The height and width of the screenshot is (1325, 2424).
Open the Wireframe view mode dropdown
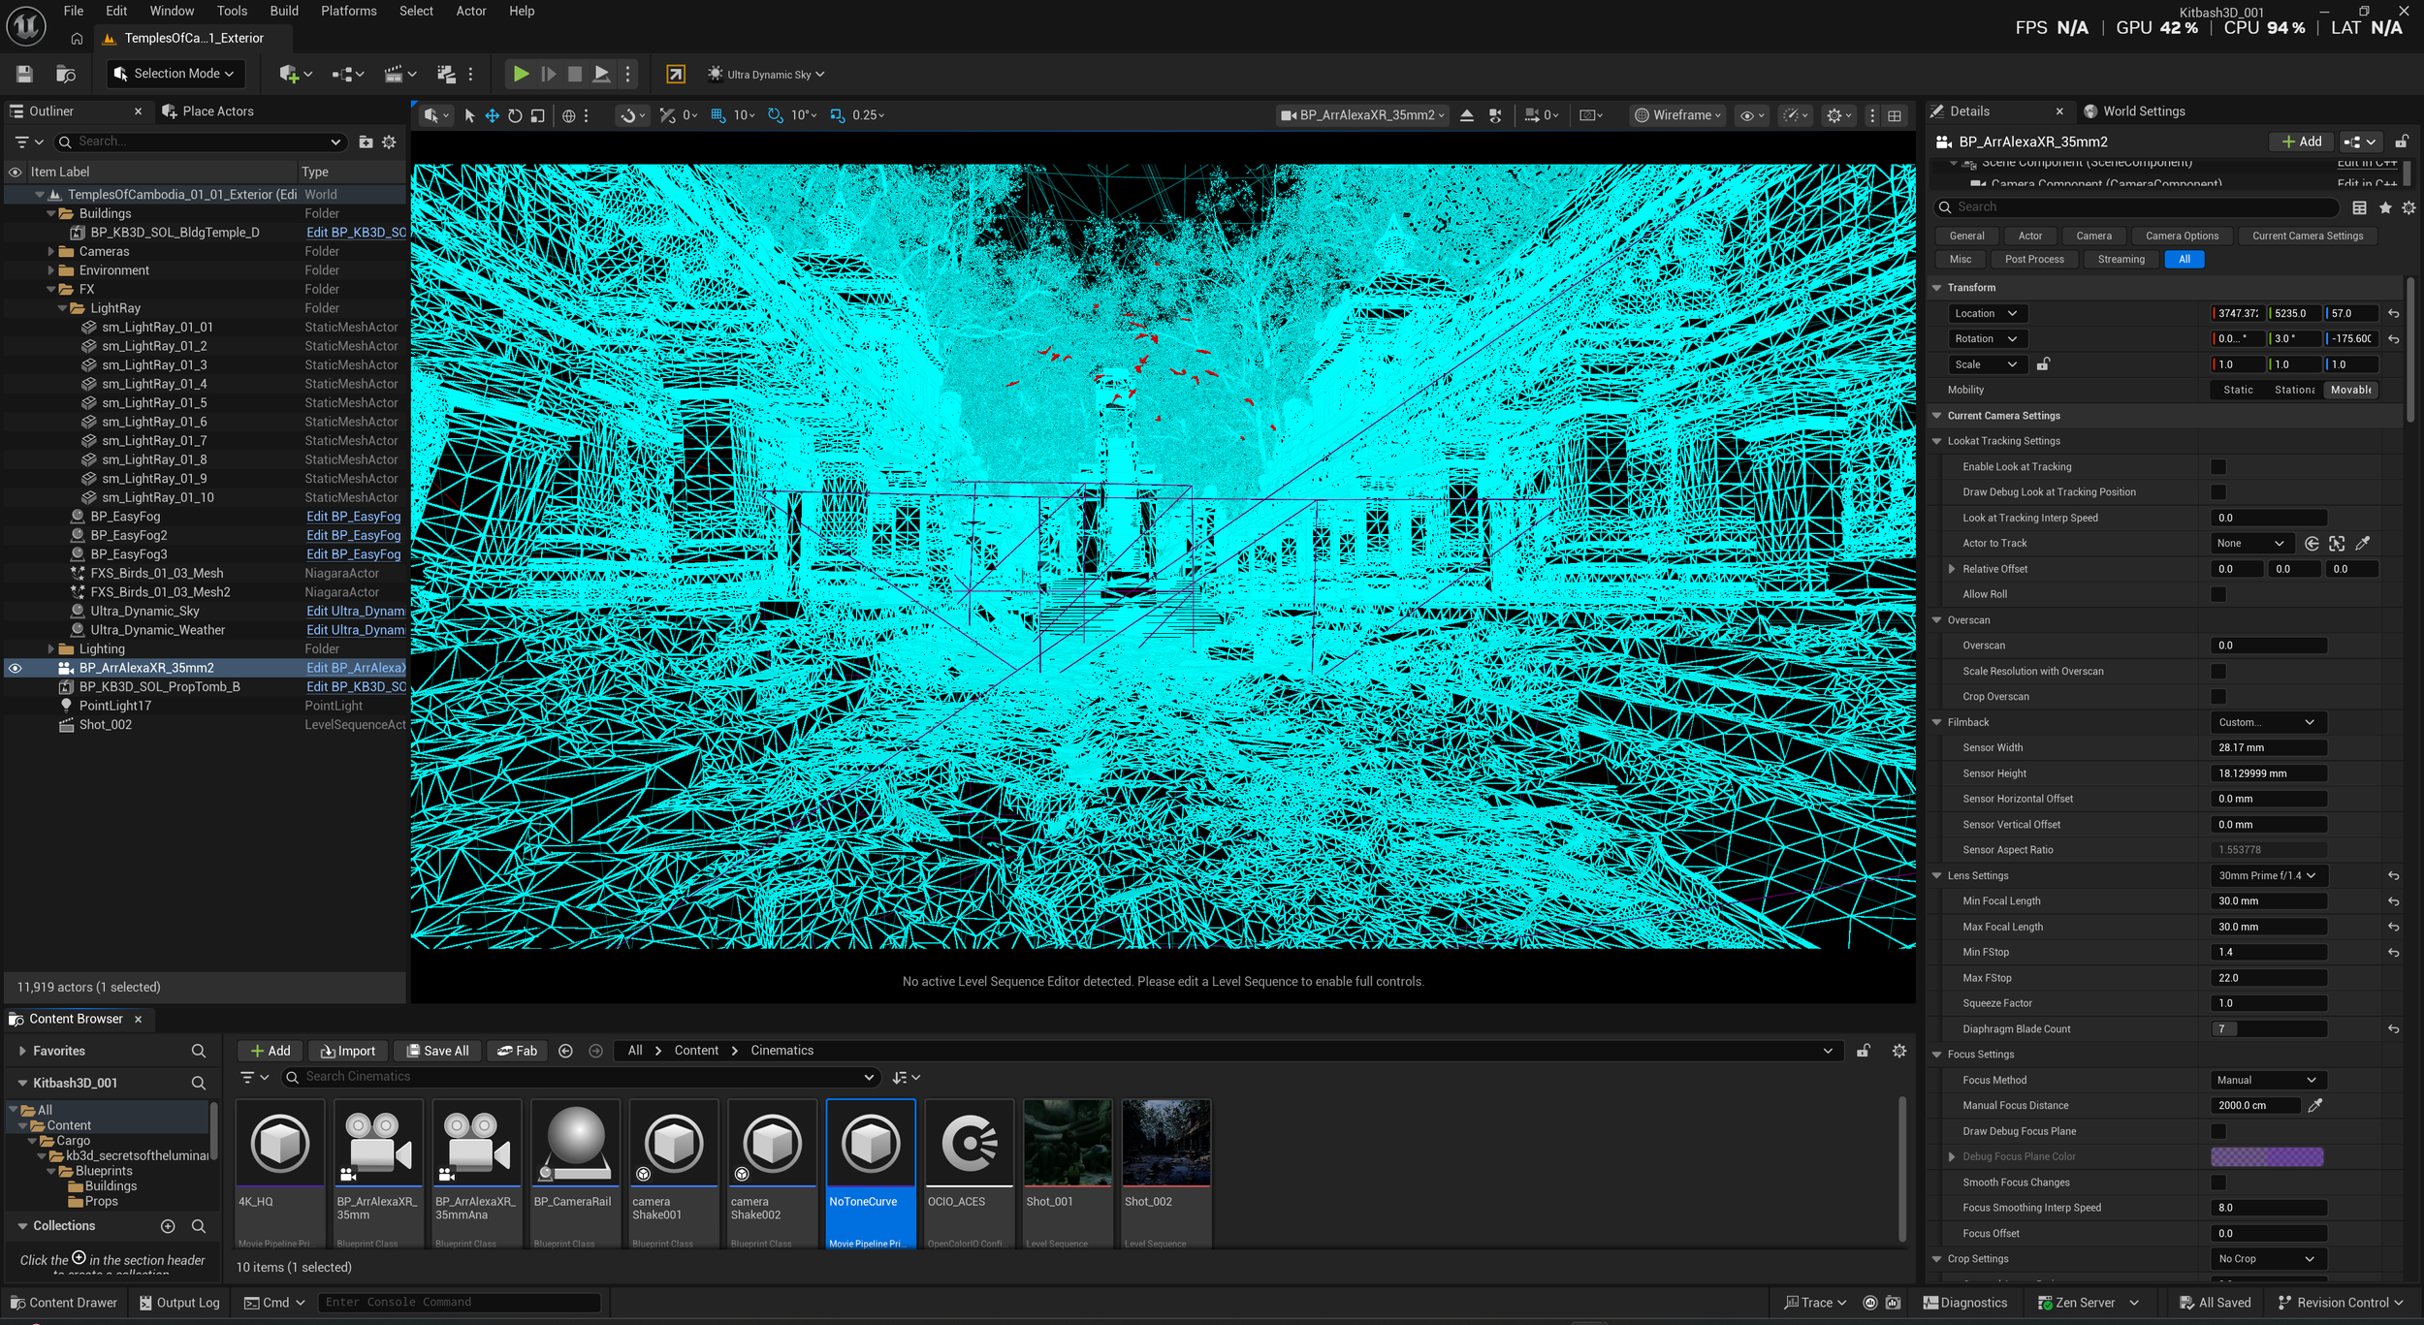1678,115
